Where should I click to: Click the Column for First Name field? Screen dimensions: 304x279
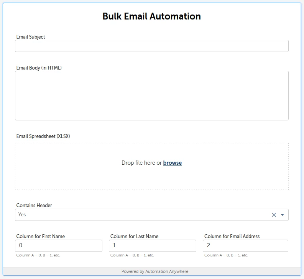[59, 246]
